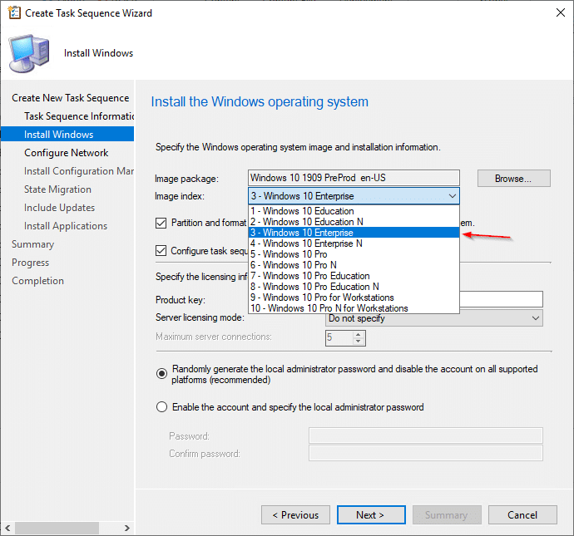574x536 pixels.
Task: Select Enable the account and specify password
Action: click(x=162, y=407)
